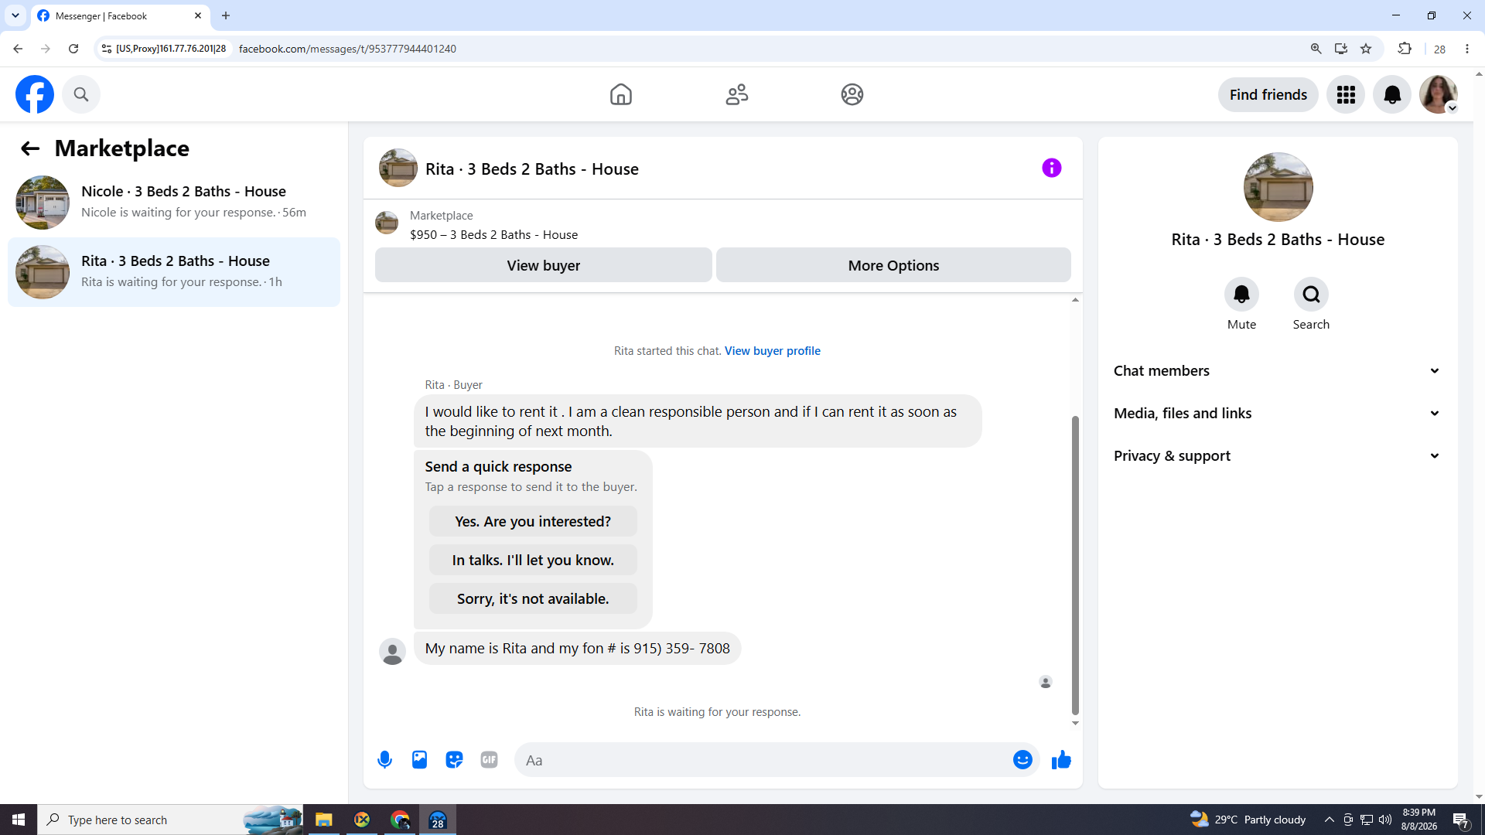
Task: Click the Find friends button
Action: tap(1268, 94)
